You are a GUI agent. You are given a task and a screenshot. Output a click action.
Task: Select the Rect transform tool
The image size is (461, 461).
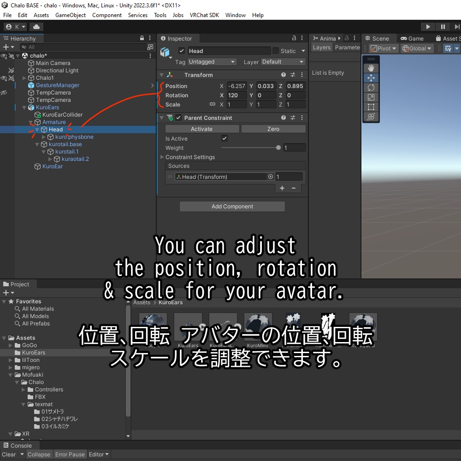click(371, 106)
